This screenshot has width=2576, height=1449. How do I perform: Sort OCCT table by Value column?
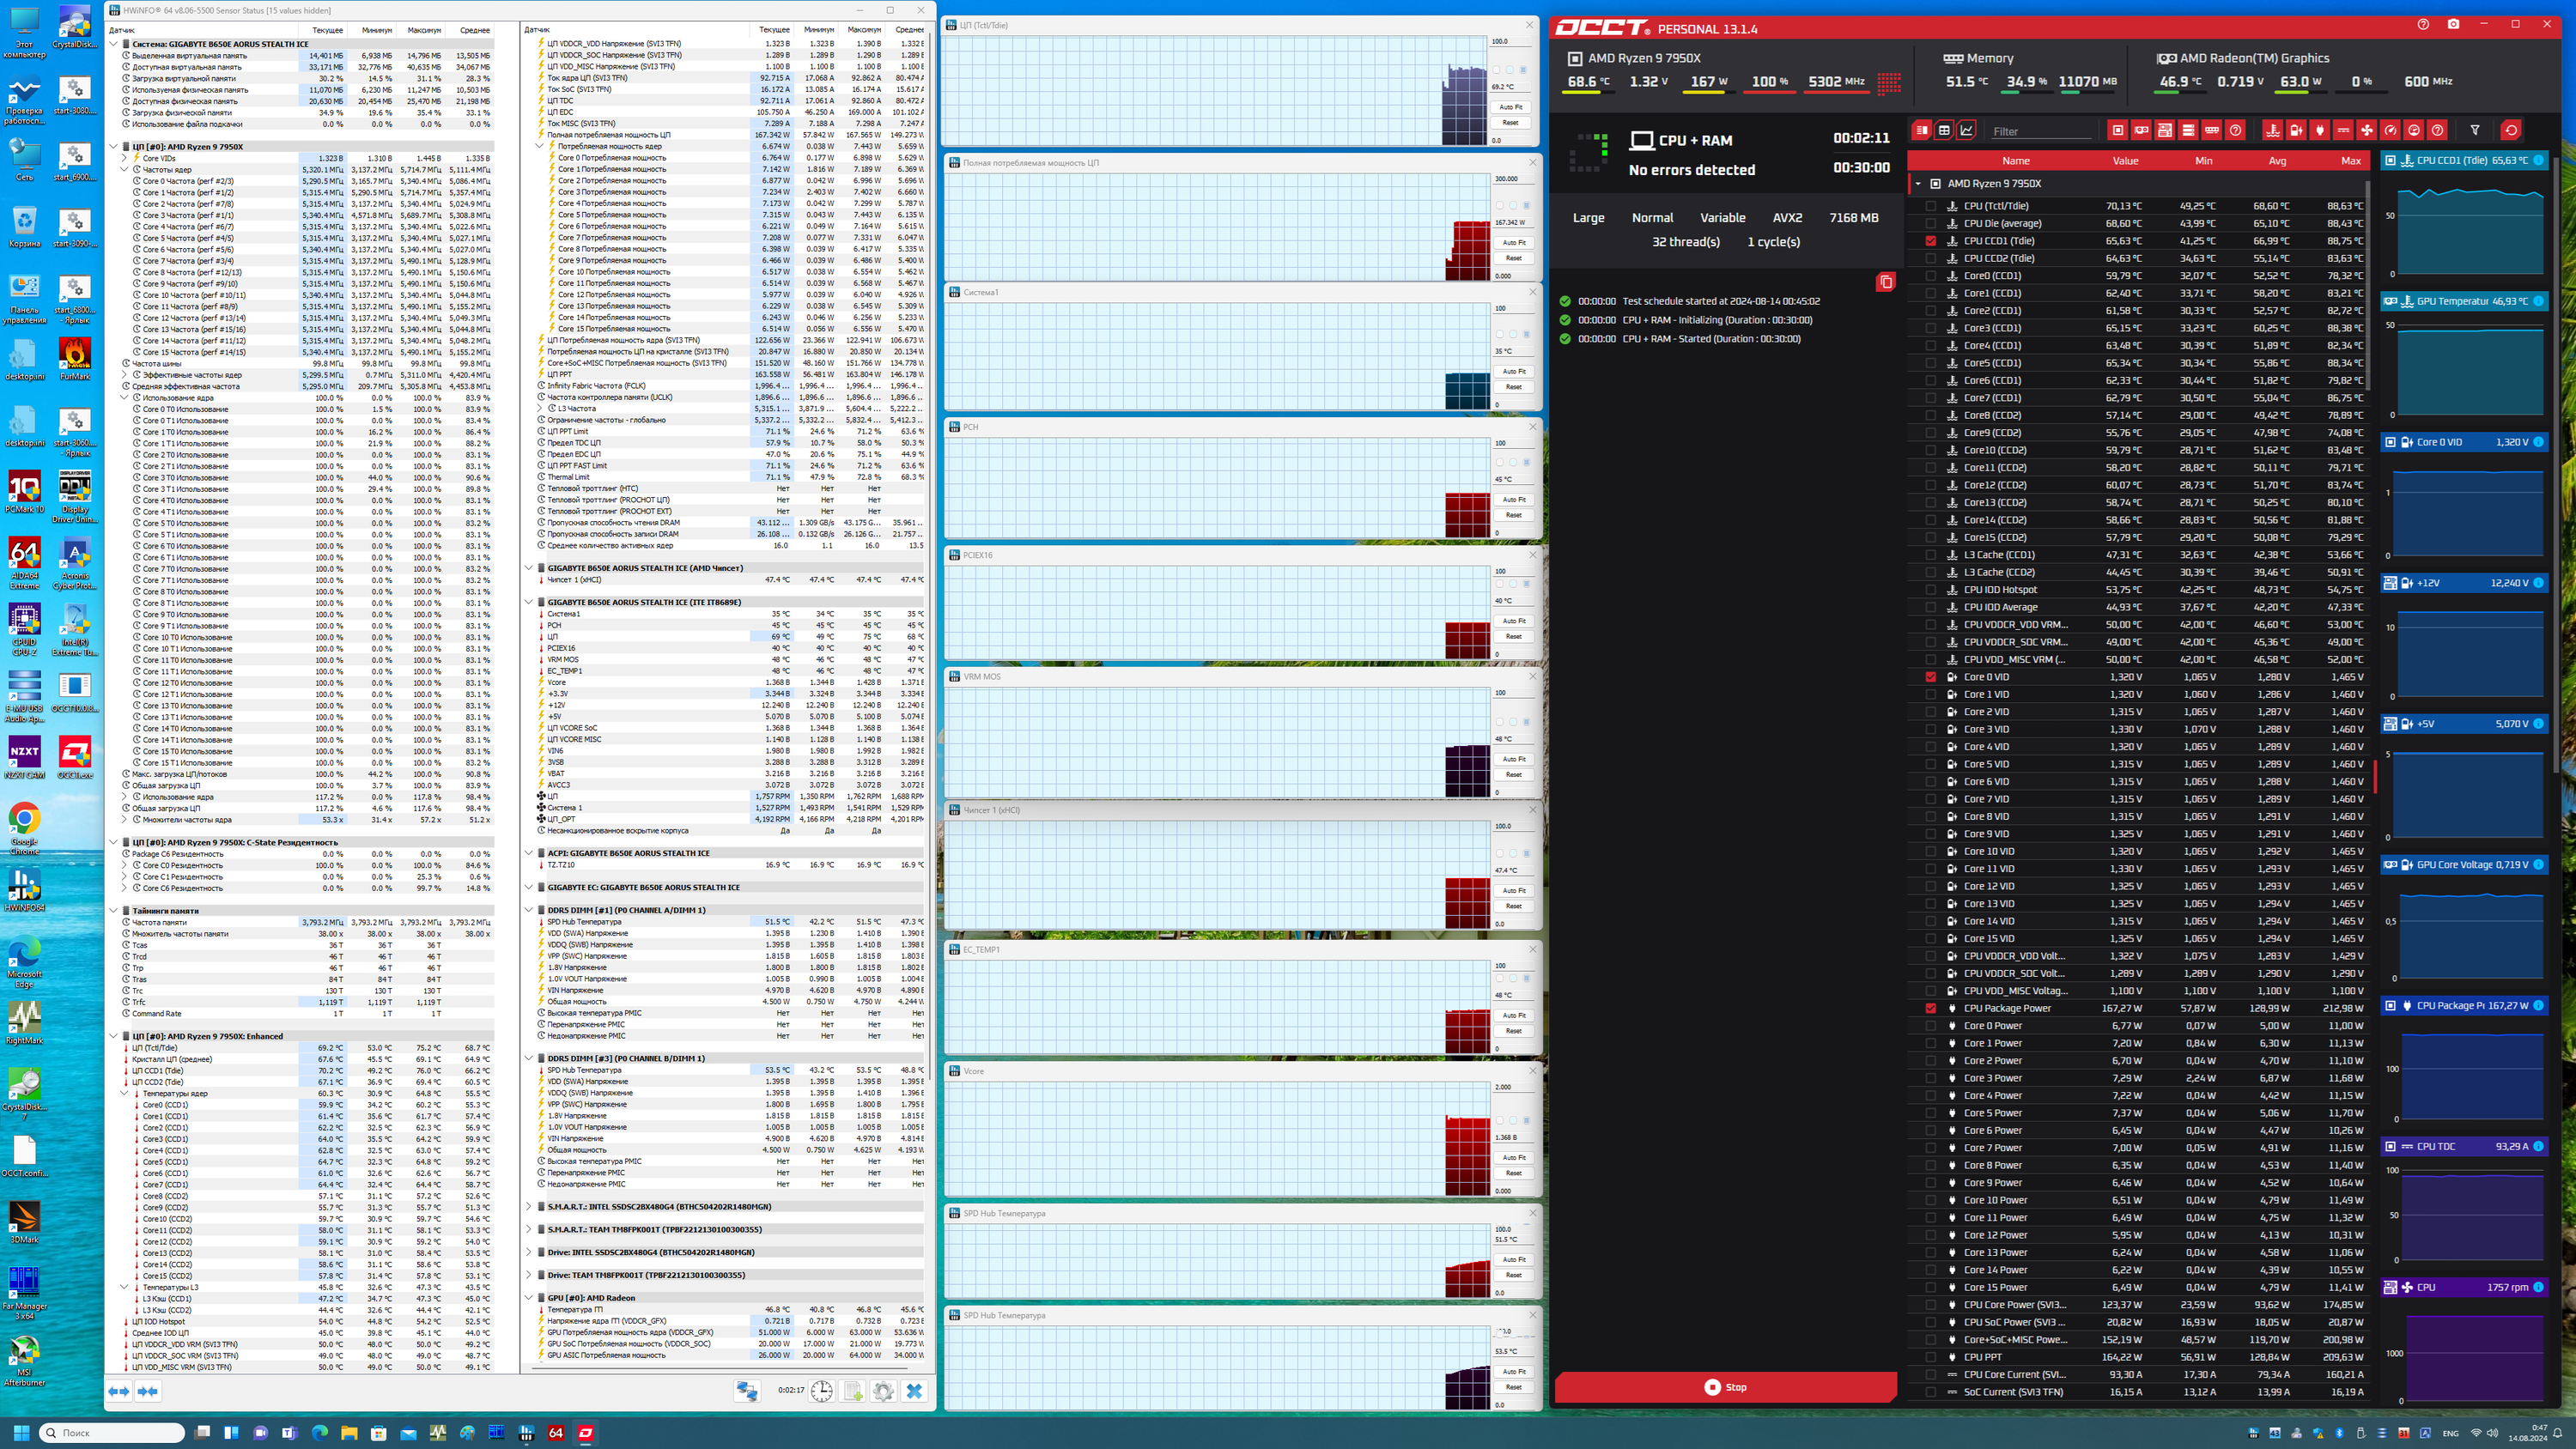2125,161
